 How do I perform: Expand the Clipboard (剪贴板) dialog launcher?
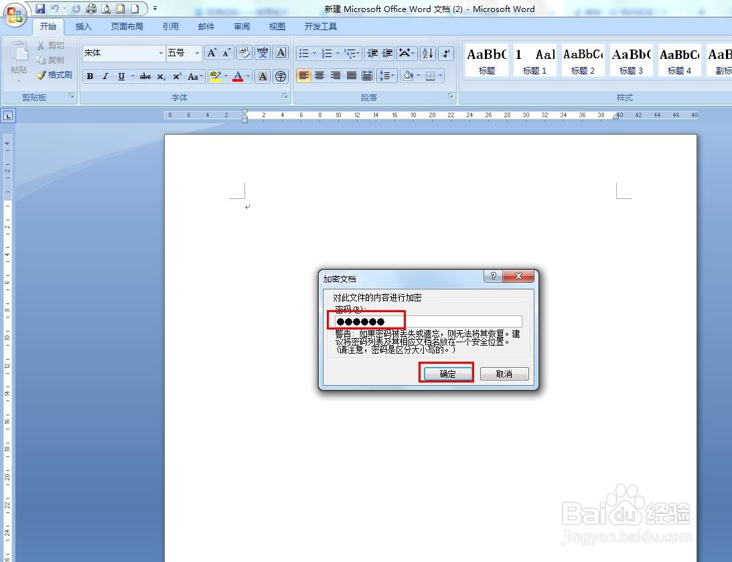point(72,96)
